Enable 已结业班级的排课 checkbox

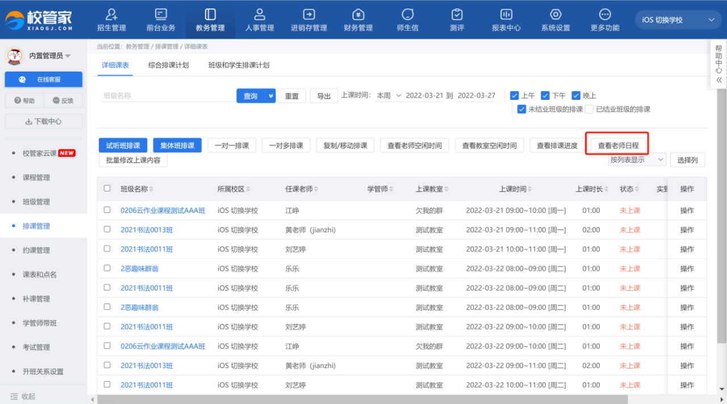(x=590, y=109)
